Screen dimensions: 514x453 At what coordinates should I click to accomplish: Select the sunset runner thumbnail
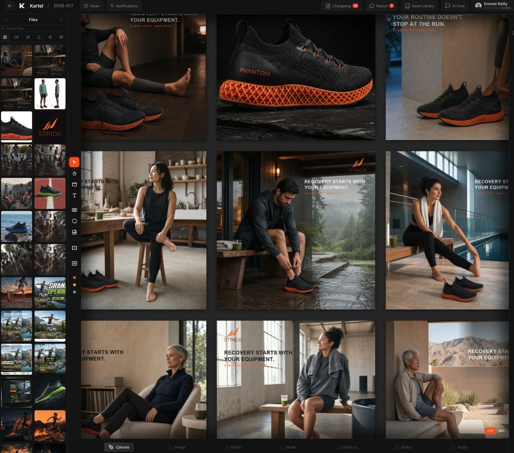[x=16, y=293]
